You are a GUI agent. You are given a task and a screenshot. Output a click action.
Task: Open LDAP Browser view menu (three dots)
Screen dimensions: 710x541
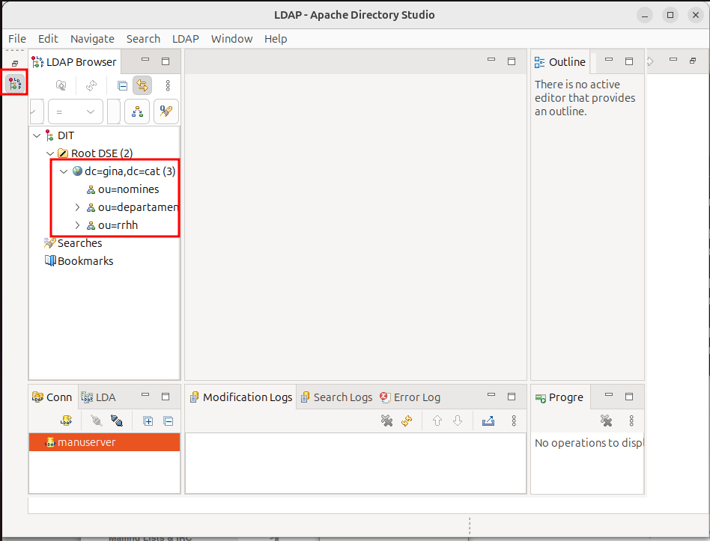coord(168,86)
